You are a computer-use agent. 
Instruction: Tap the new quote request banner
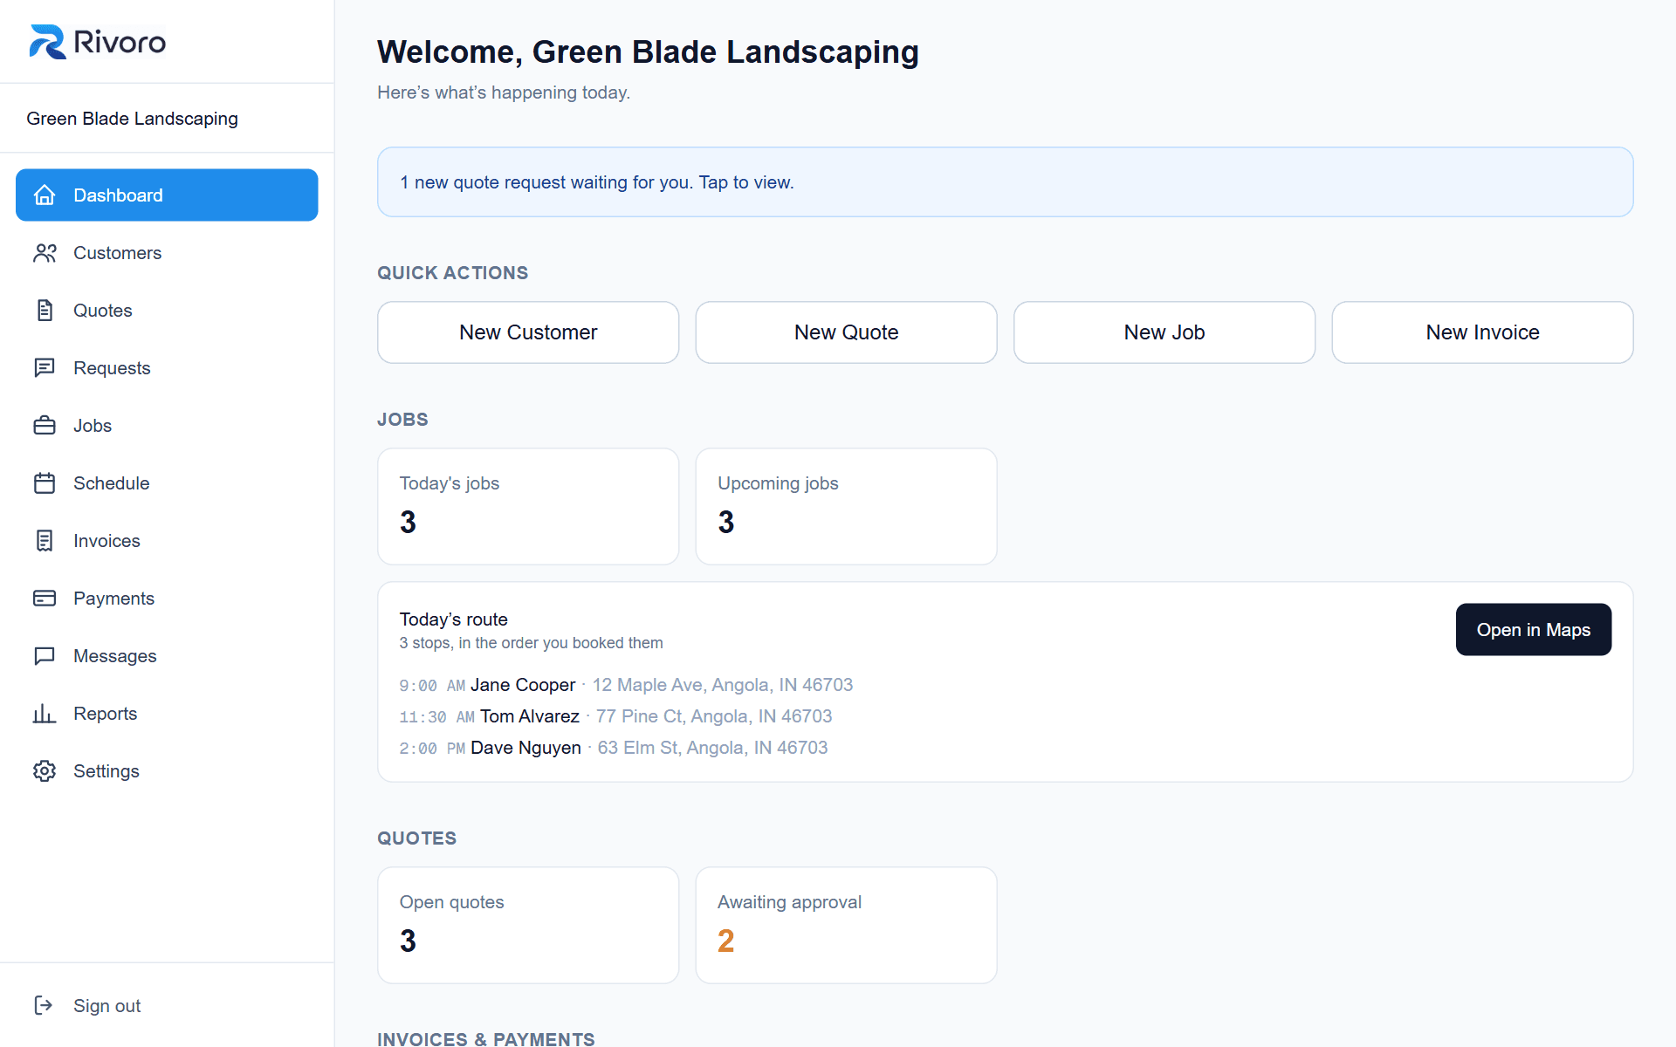[x=1005, y=182]
